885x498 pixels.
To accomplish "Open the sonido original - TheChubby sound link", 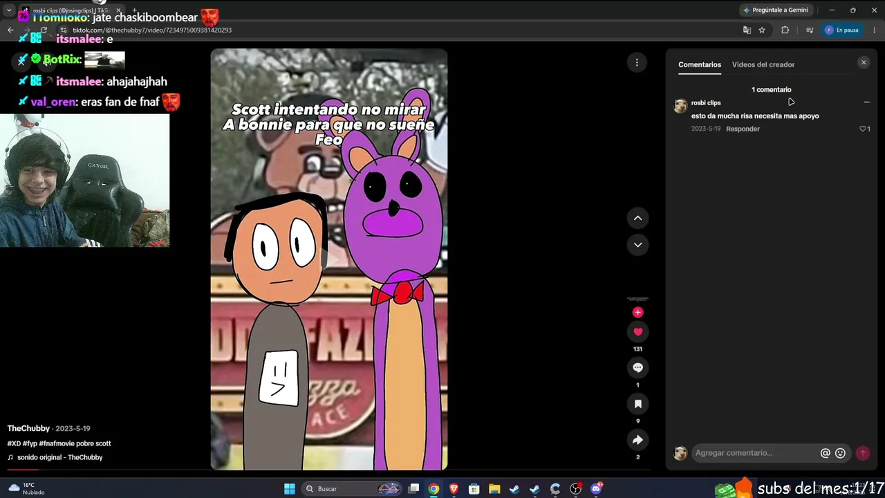I will click(59, 457).
